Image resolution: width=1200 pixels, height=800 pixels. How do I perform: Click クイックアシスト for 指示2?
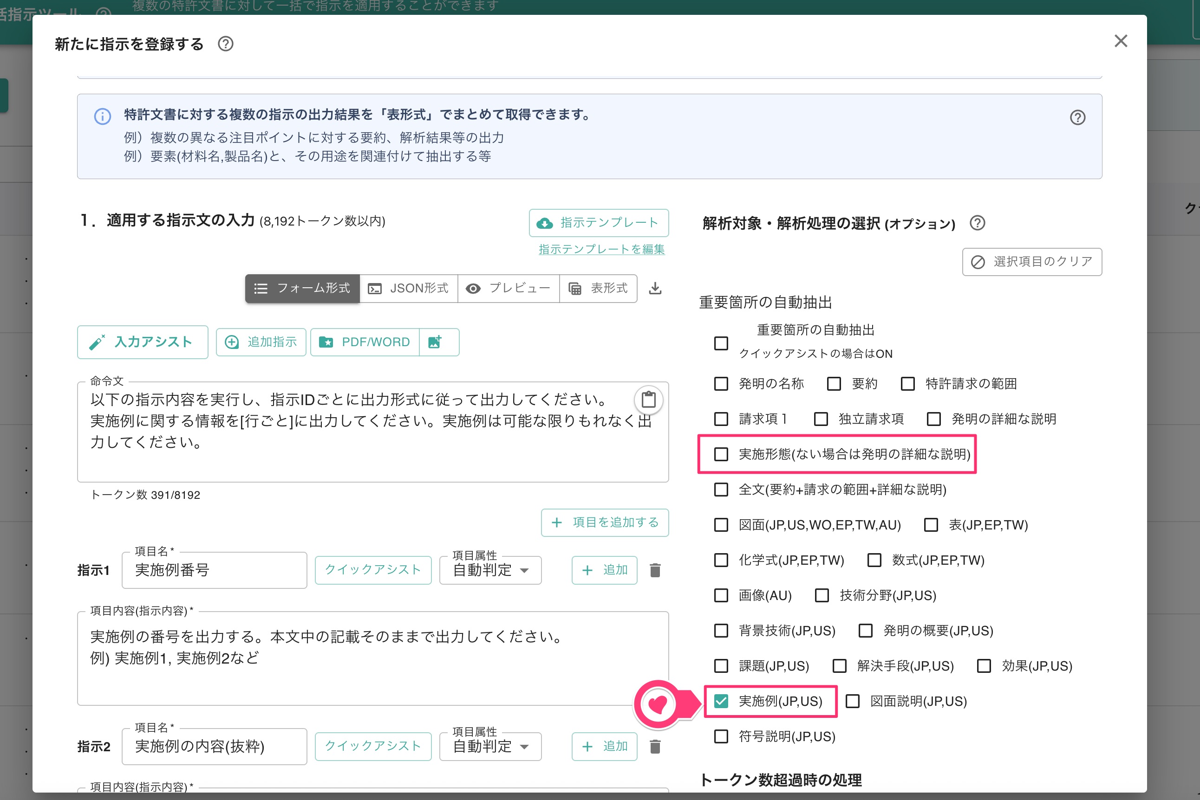(x=373, y=747)
